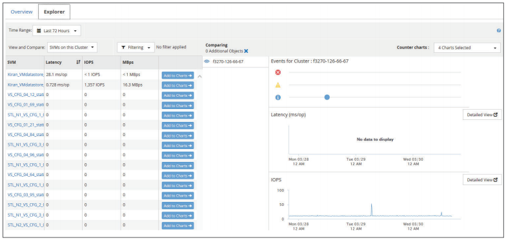Open the VS_CFG_04_64_stat SVM link
The width and height of the screenshot is (506, 240).
(26, 175)
